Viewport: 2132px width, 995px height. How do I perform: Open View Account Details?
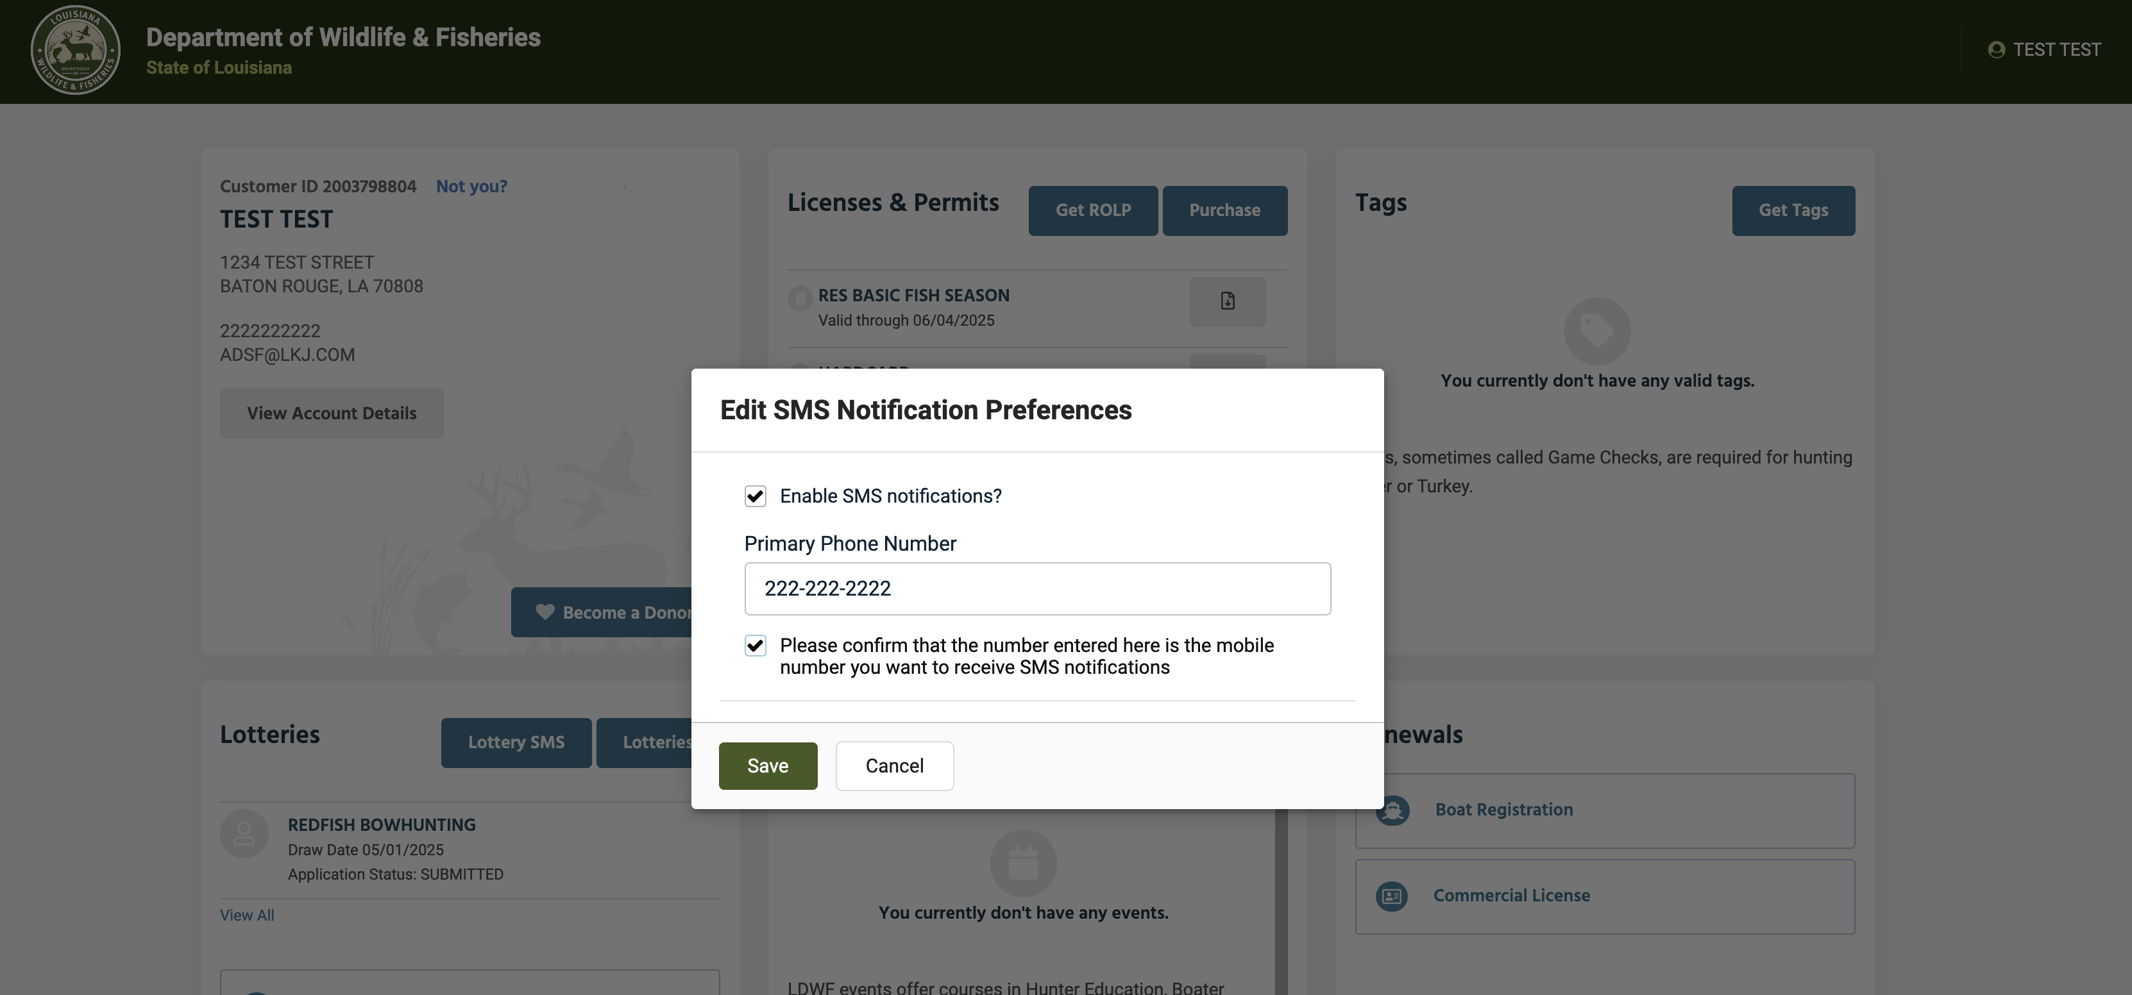point(331,414)
